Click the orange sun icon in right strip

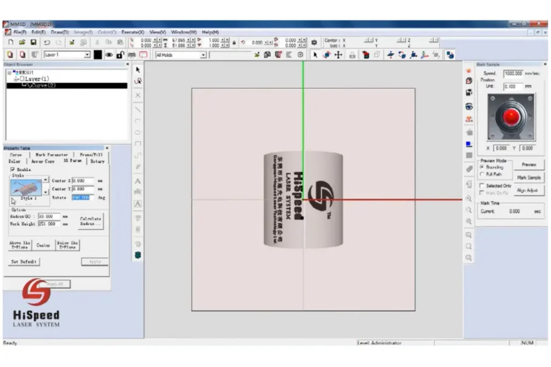point(469,71)
